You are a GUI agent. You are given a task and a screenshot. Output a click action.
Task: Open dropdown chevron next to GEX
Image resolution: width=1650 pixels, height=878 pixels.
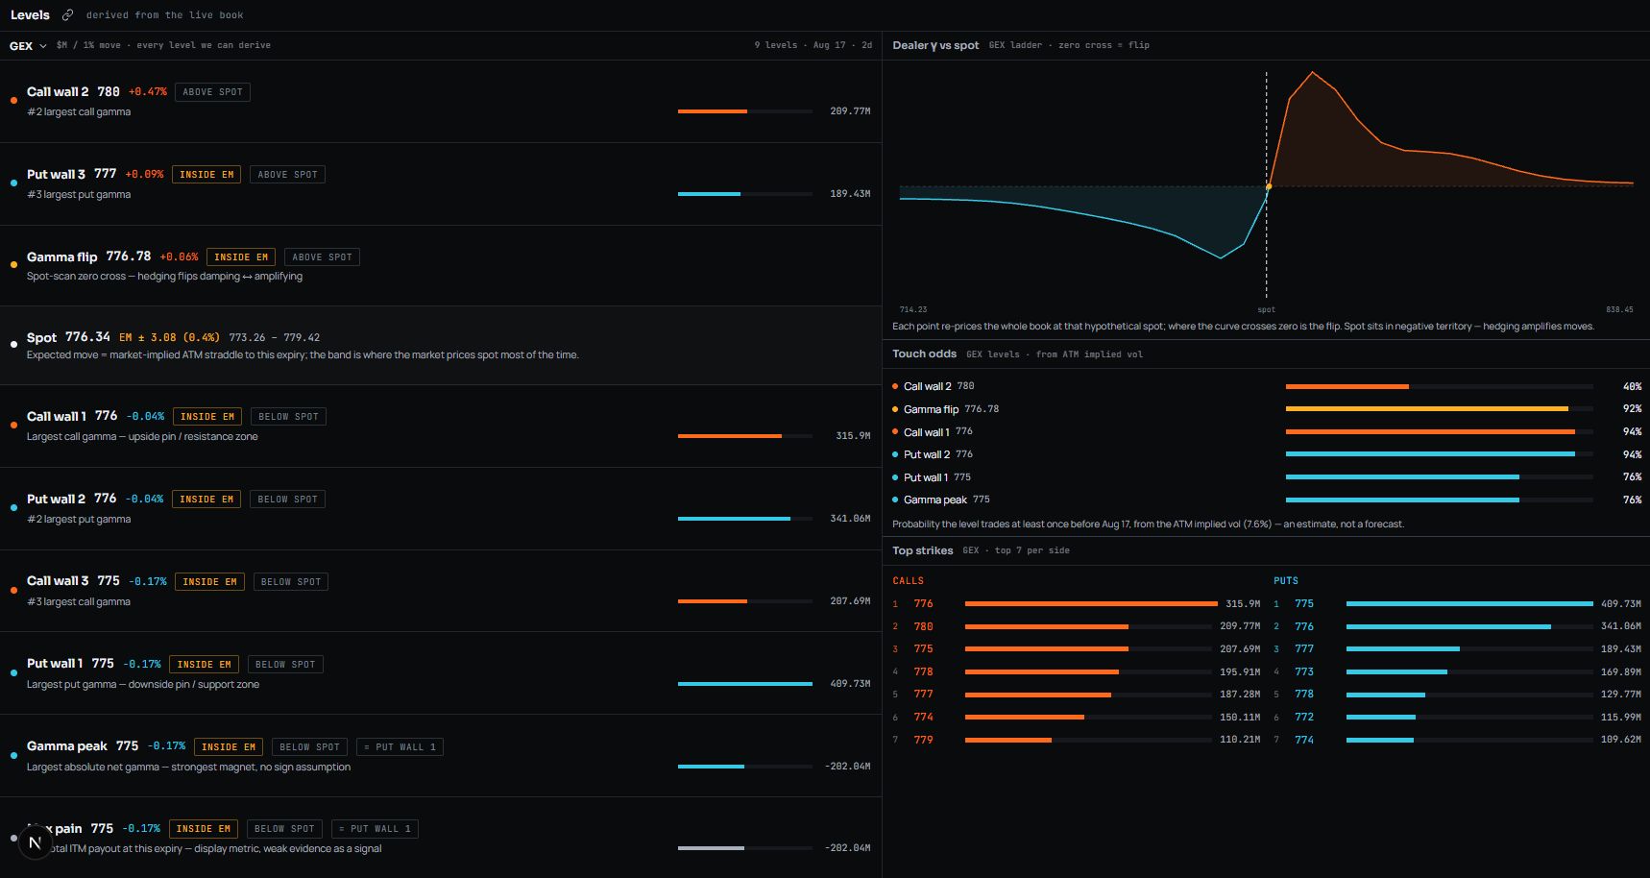(x=42, y=45)
